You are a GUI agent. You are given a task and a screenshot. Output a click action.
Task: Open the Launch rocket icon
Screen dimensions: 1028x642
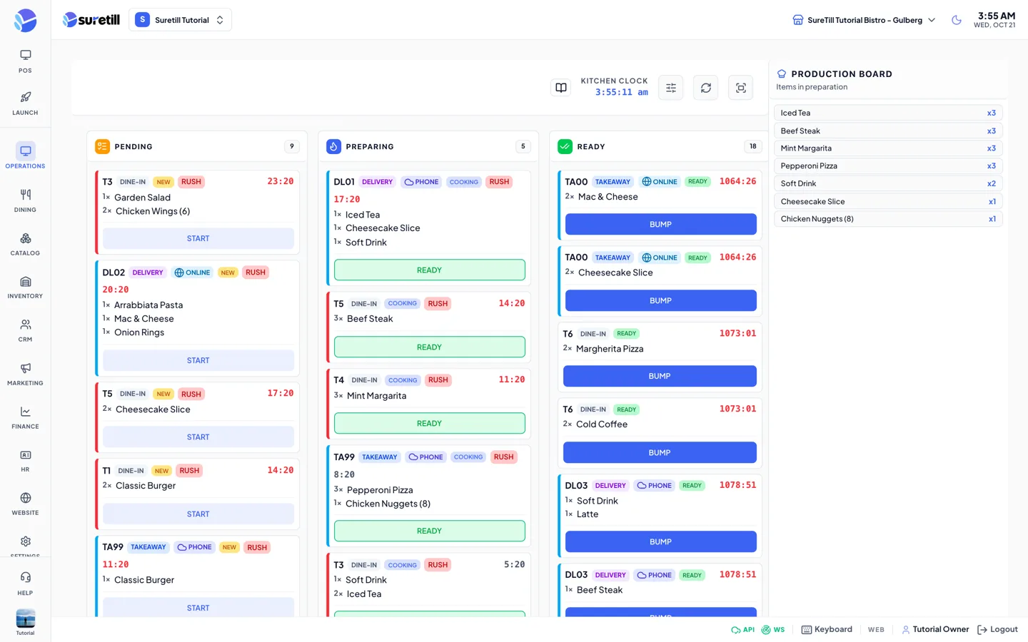coord(25,103)
